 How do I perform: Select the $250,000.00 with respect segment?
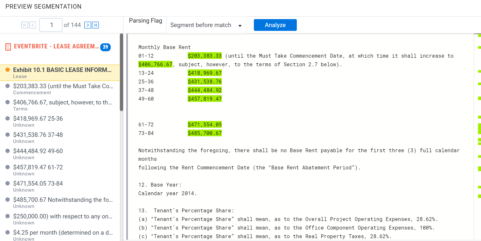point(60,219)
